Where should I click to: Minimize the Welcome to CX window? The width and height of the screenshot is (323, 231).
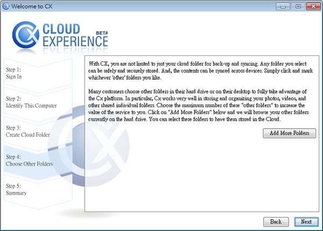tap(283, 6)
